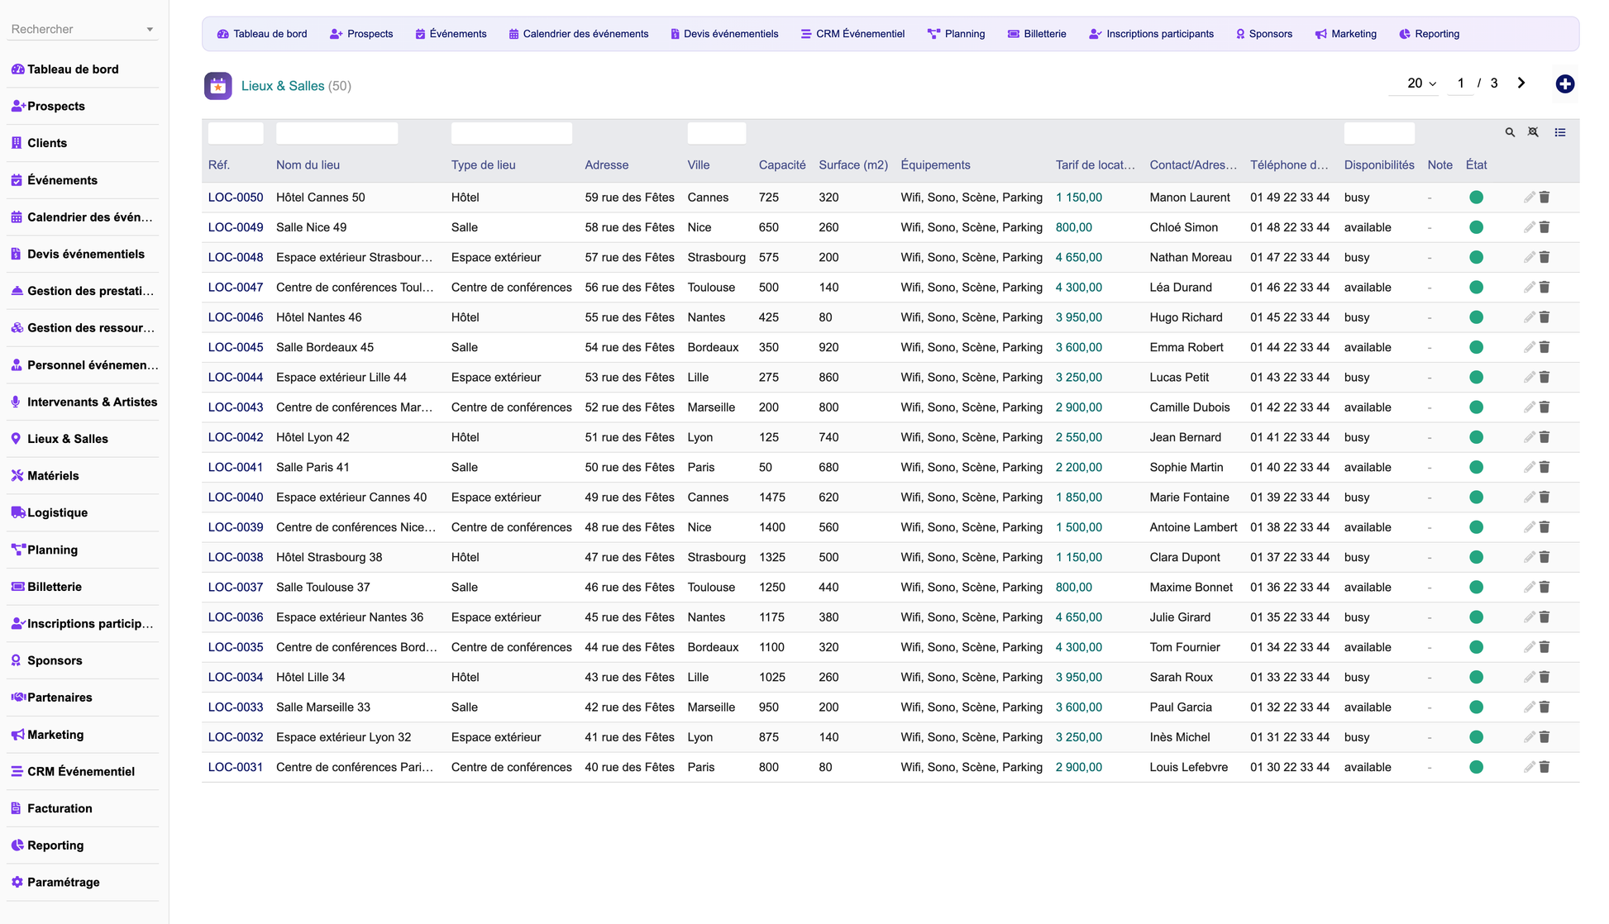Click the add new venue plus icon
Viewport: 1609px width, 924px height.
click(1564, 83)
